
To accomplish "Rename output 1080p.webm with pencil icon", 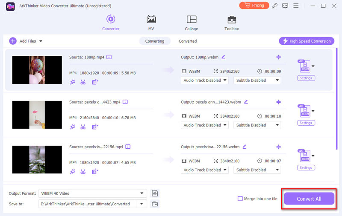I will point(223,57).
